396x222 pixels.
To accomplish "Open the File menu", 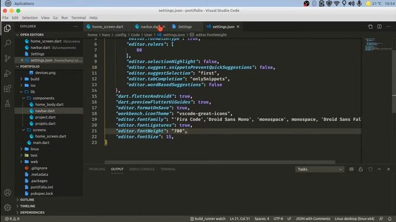I will pos(6,18).
